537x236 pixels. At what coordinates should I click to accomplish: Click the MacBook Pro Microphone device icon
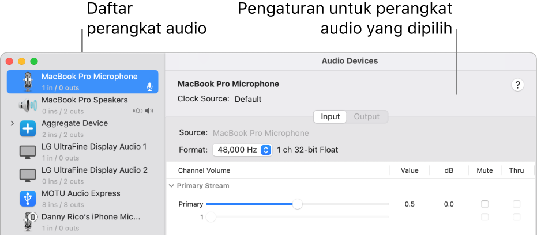[28, 82]
